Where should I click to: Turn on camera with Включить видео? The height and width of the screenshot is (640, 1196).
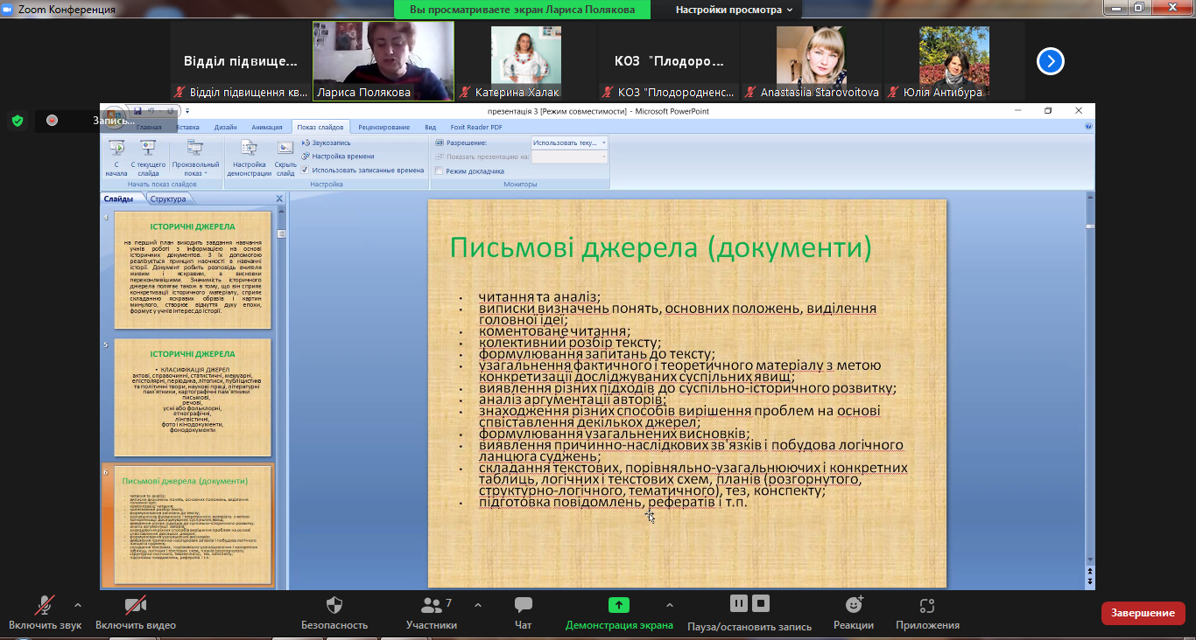[x=135, y=606]
